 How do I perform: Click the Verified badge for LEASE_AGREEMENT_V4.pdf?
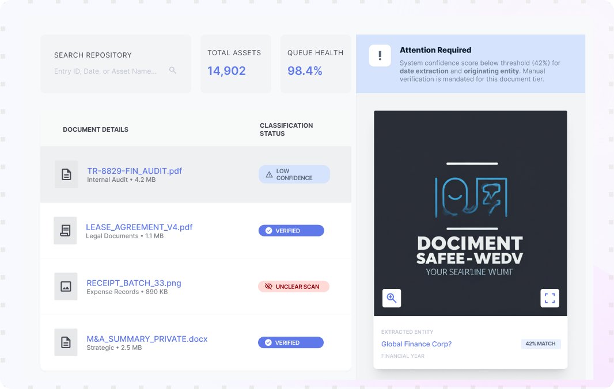(x=291, y=231)
